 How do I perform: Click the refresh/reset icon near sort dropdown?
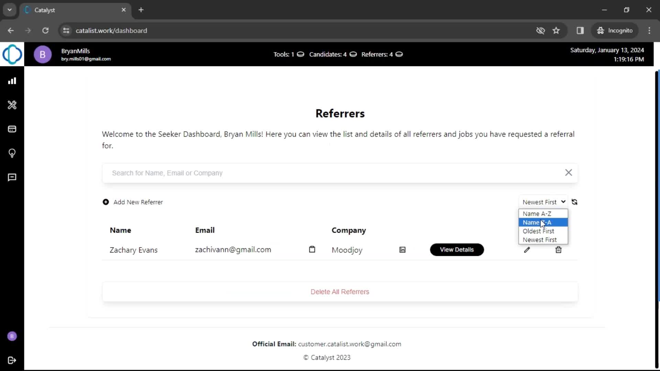point(575,202)
